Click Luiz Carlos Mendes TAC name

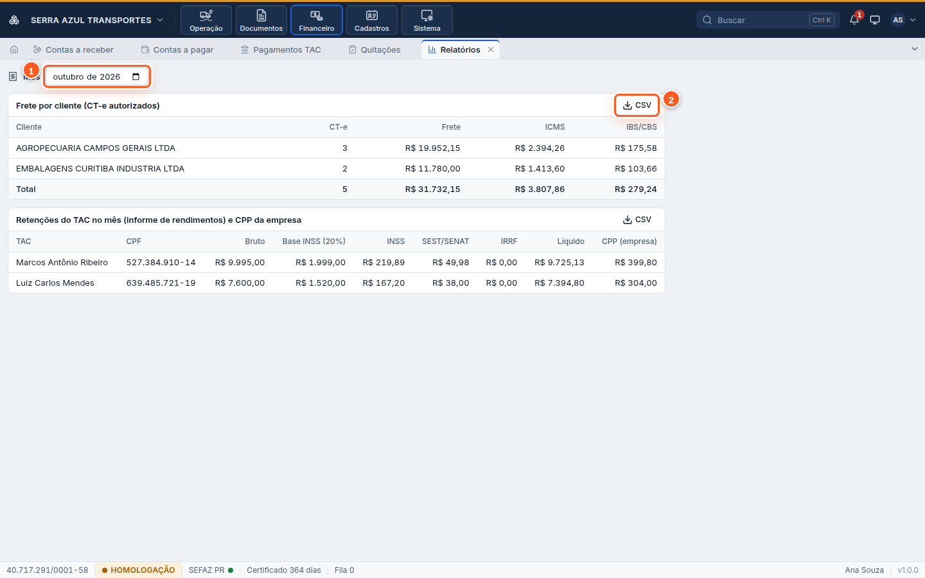55,283
